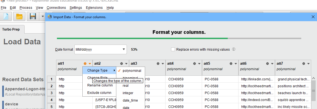
Task: Click the info icon beside Replace errors option
Action: (x=234, y=49)
